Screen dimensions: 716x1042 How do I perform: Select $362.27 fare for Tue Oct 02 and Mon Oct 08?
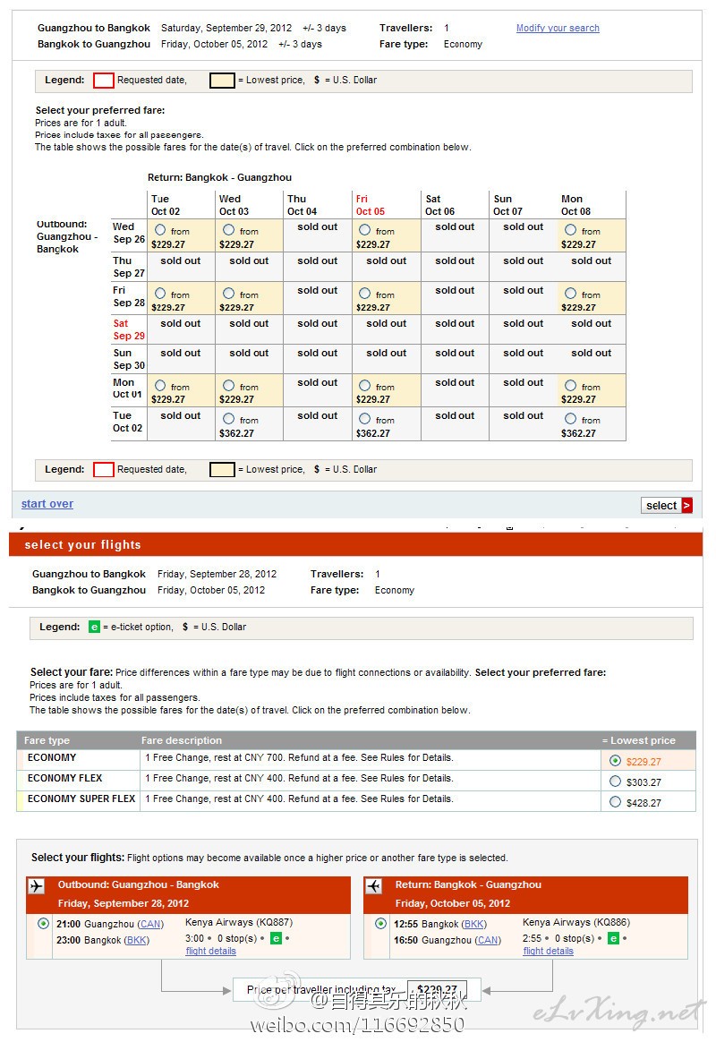click(570, 419)
